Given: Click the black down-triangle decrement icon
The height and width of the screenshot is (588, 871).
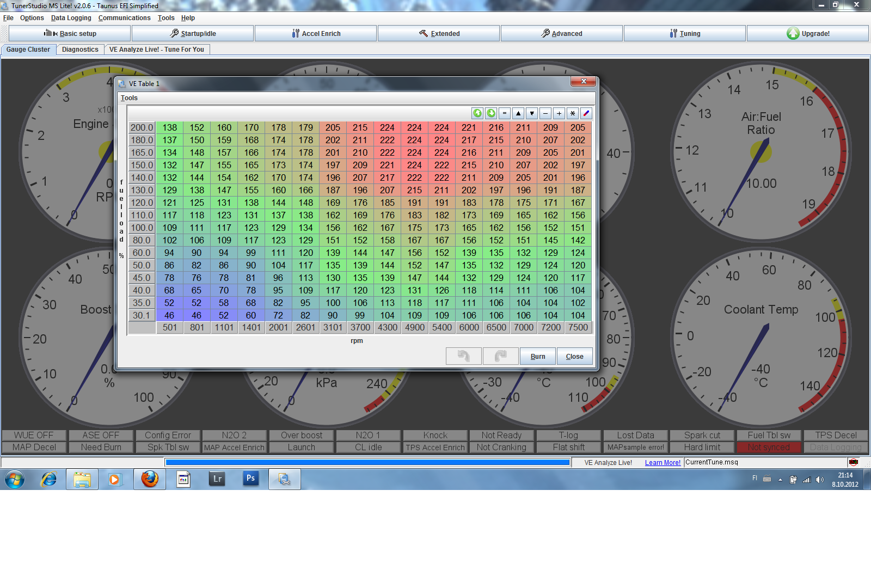Looking at the screenshot, I should point(532,113).
